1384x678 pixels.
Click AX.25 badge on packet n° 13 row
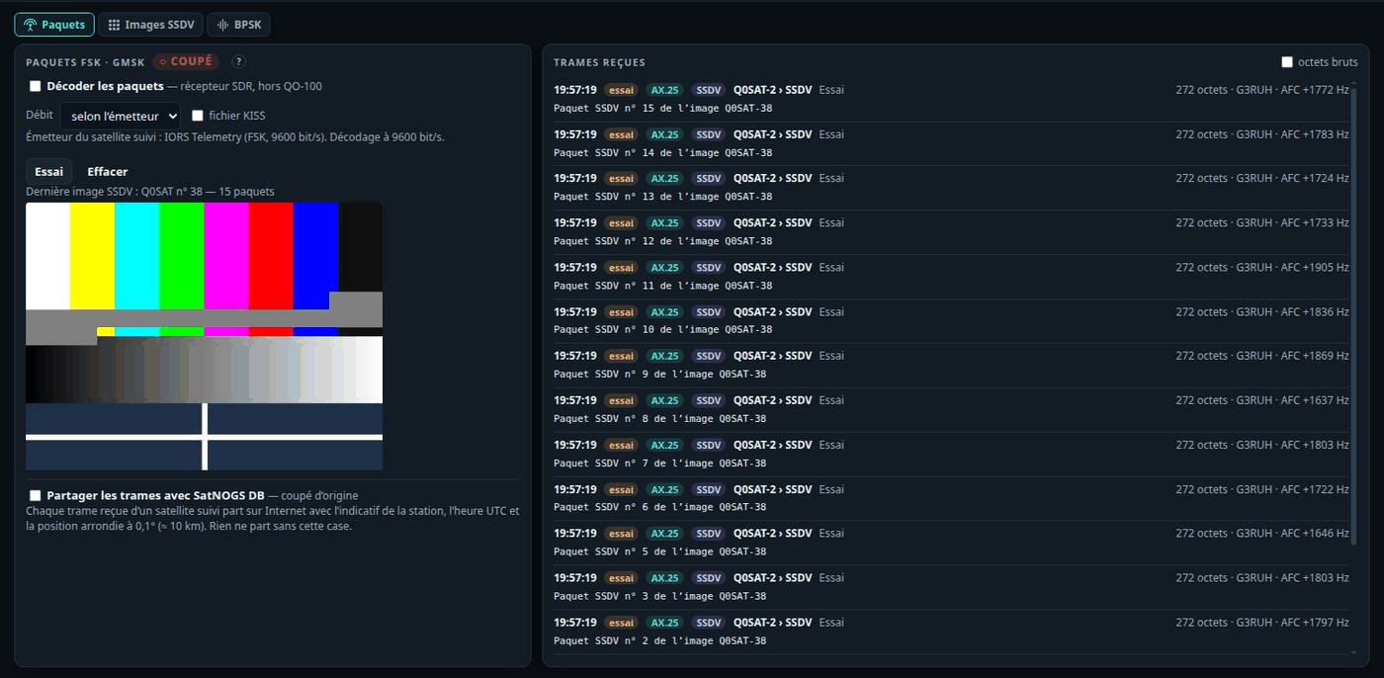pos(664,179)
